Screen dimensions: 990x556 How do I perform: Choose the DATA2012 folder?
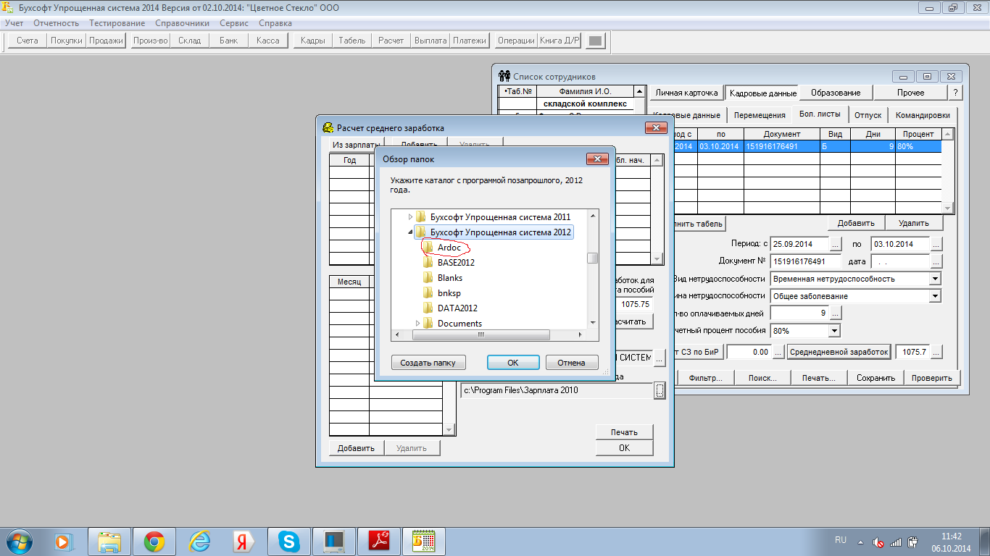(457, 308)
